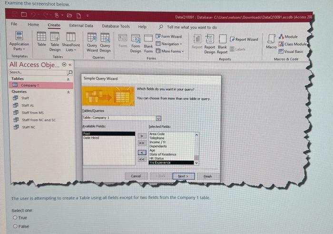333x234 pixels.
Task: Select State of Residence field
Action: pyautogui.click(x=163, y=155)
